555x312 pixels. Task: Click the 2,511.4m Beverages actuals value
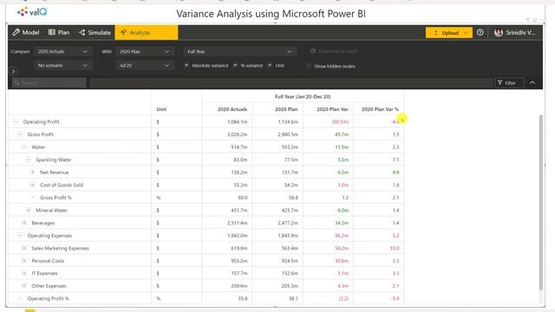point(237,223)
